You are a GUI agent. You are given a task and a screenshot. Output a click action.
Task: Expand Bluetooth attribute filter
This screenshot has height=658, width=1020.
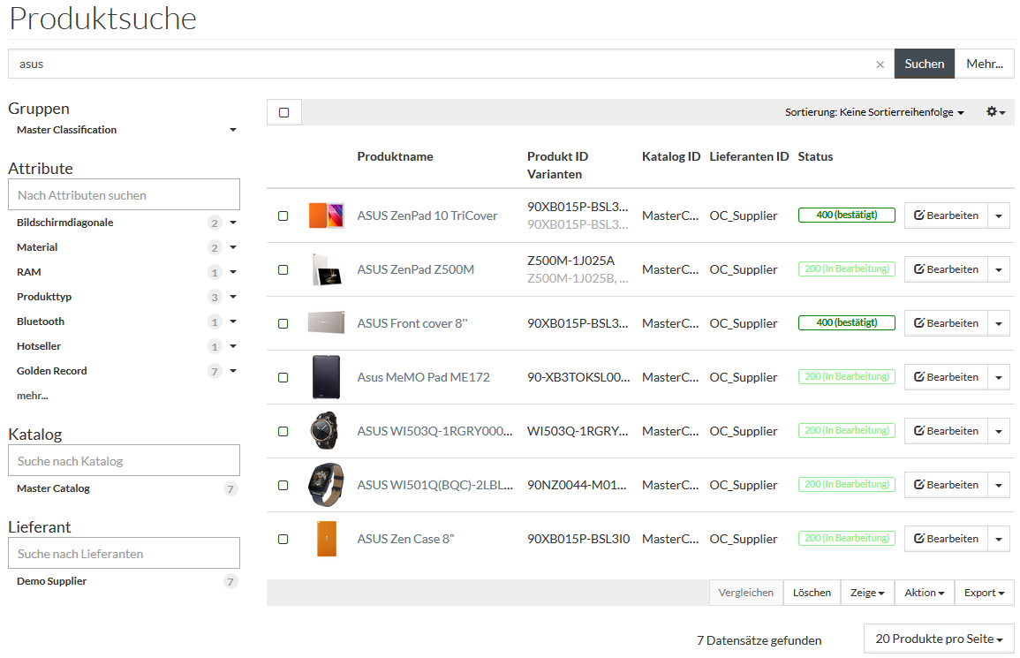point(233,321)
